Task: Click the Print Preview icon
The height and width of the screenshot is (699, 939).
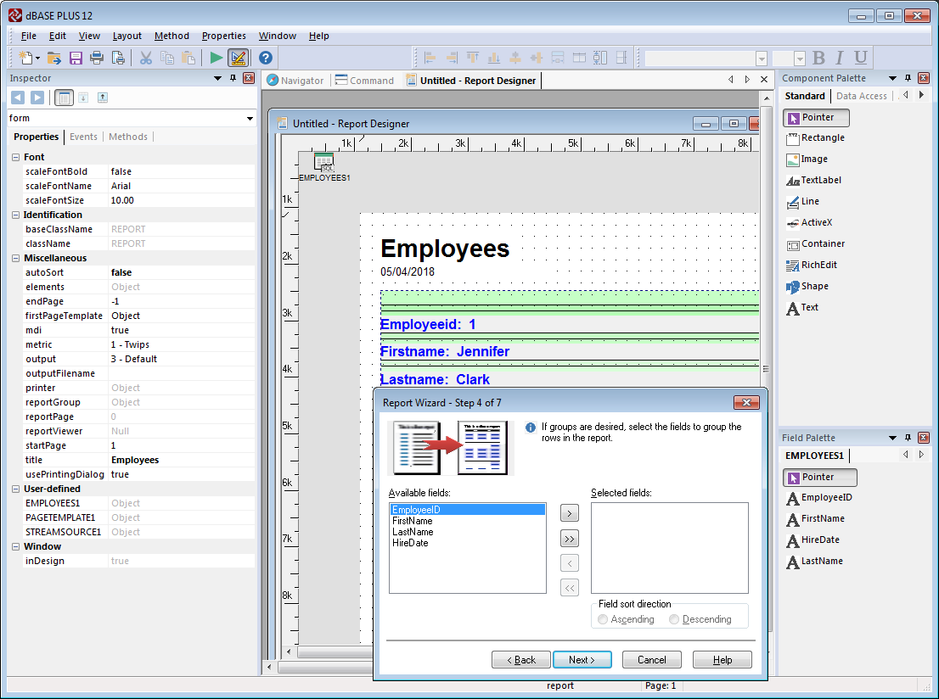Action: pos(119,58)
